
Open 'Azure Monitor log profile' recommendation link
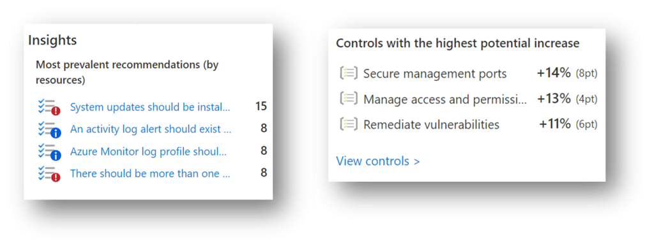pyautogui.click(x=148, y=152)
